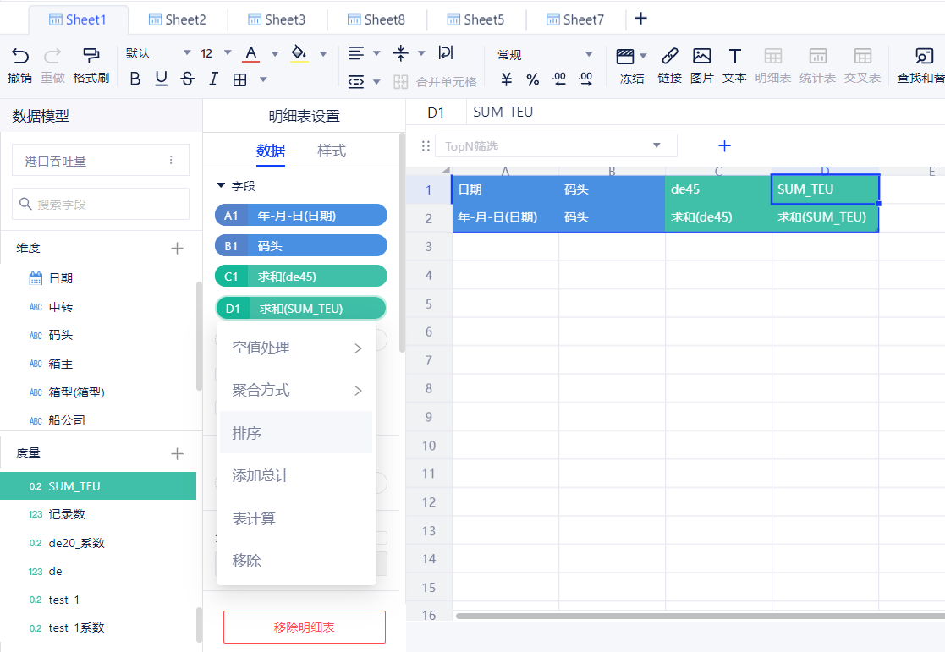The width and height of the screenshot is (945, 652).
Task: Click the undo (撤销) icon
Action: click(19, 56)
